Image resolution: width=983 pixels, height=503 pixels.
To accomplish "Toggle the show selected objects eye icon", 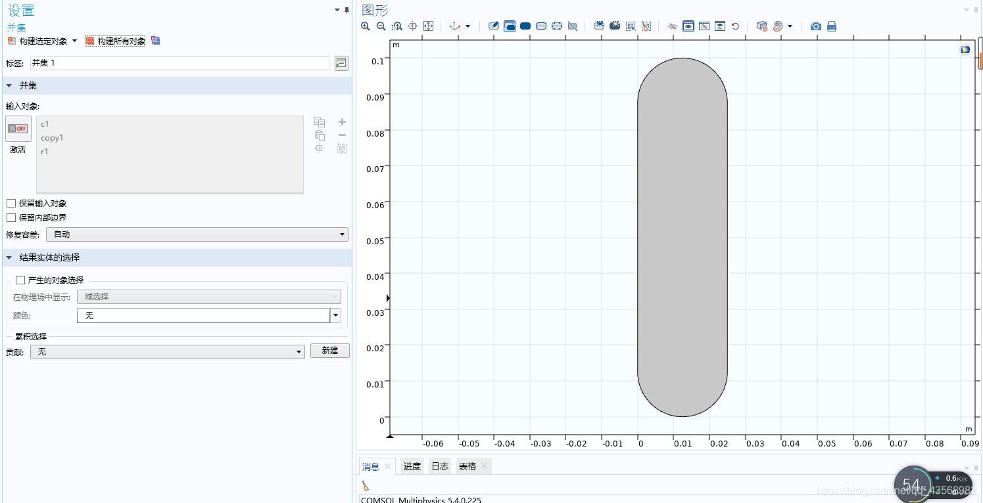I will coord(688,26).
